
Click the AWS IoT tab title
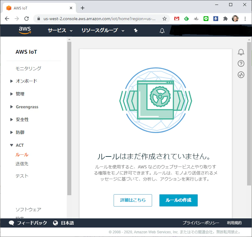pos(20,8)
